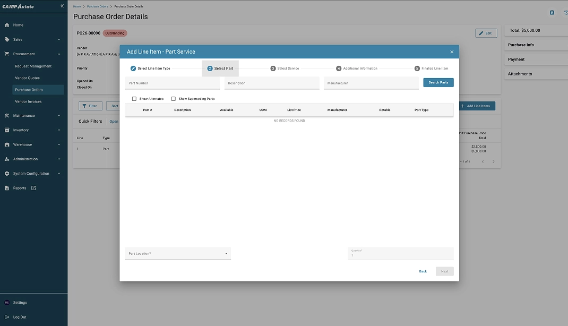Screen dimensions: 568x326
Task: Open Reports external link icon
Action: [x=33, y=188]
